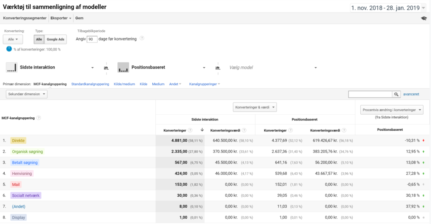
Task: Click the 37,92 % change value
Action: tap(413, 206)
